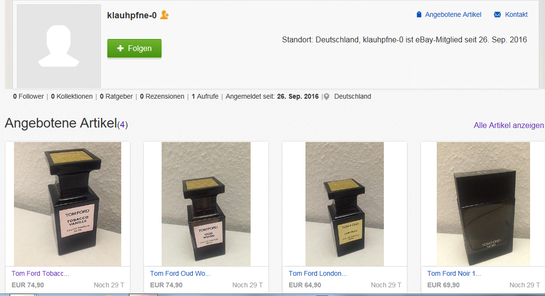
Task: Show all items via Alle Artikel anzeigen
Action: tap(508, 125)
